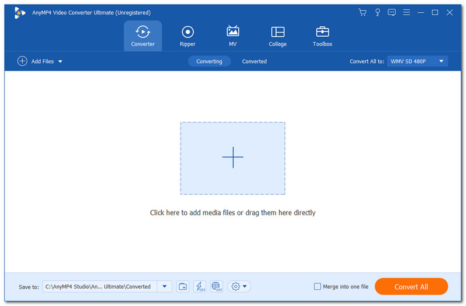Open the feedback chat bubble icon
466x306 pixels.
click(x=391, y=12)
